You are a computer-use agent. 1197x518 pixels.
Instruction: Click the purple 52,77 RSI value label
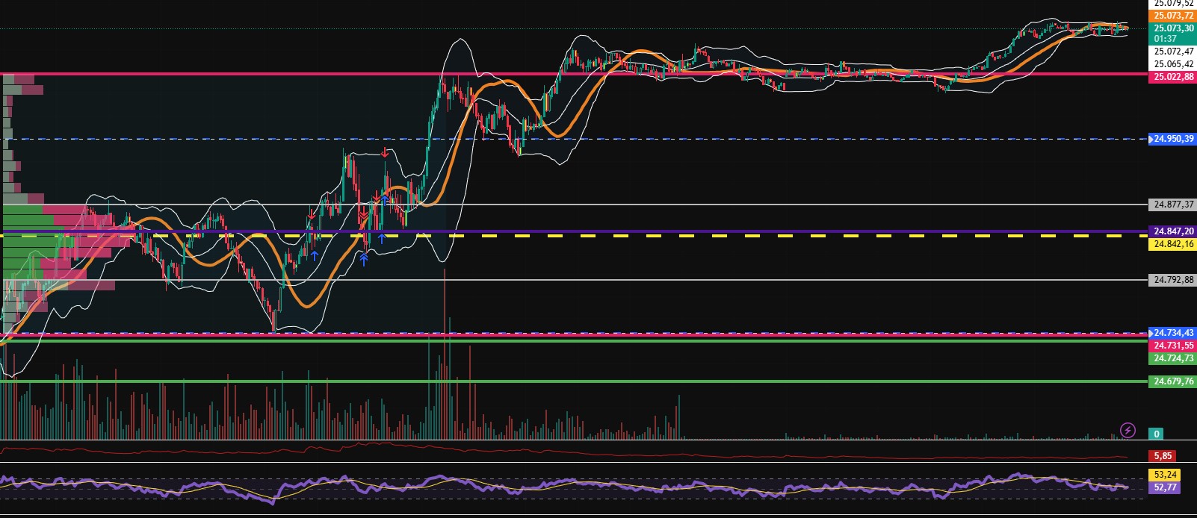coord(1164,487)
